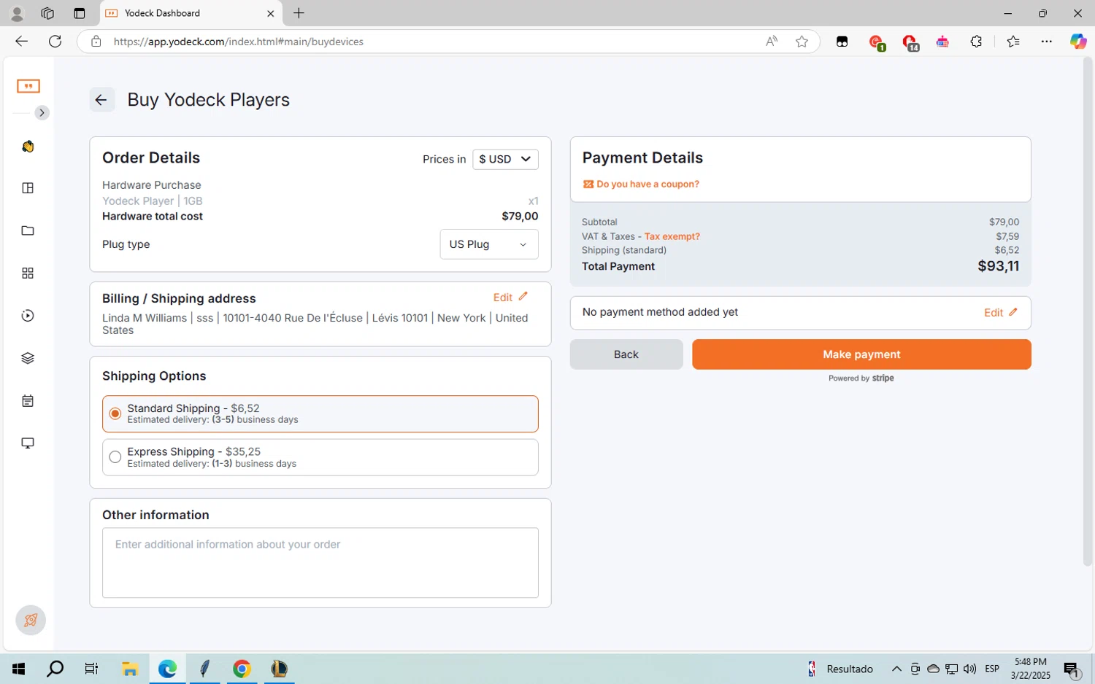Select the Yodeck Dashboard tab
This screenshot has width=1095, height=684.
(x=190, y=13)
